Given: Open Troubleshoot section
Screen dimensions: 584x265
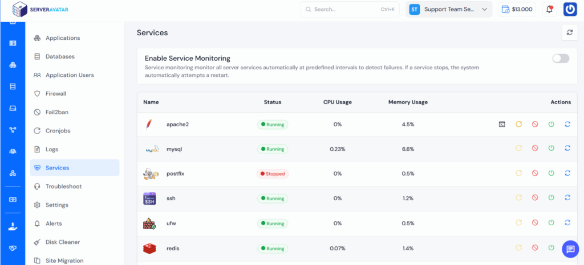Looking at the screenshot, I should tap(63, 187).
